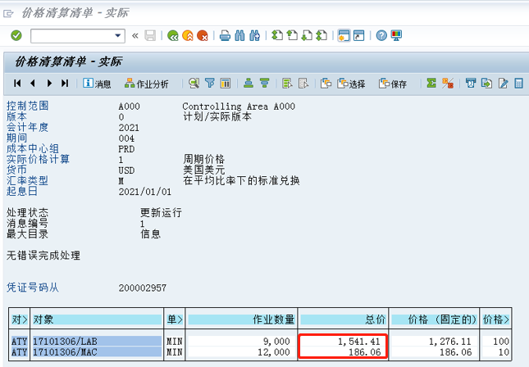Click total price cell 186.06
529x367 pixels.
364,352
